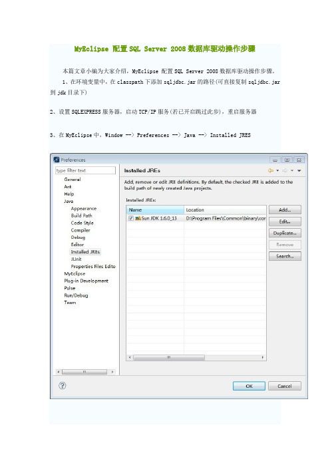Open the back history dropdown arrow
Viewport: 330px width, 467px height.
[277, 171]
